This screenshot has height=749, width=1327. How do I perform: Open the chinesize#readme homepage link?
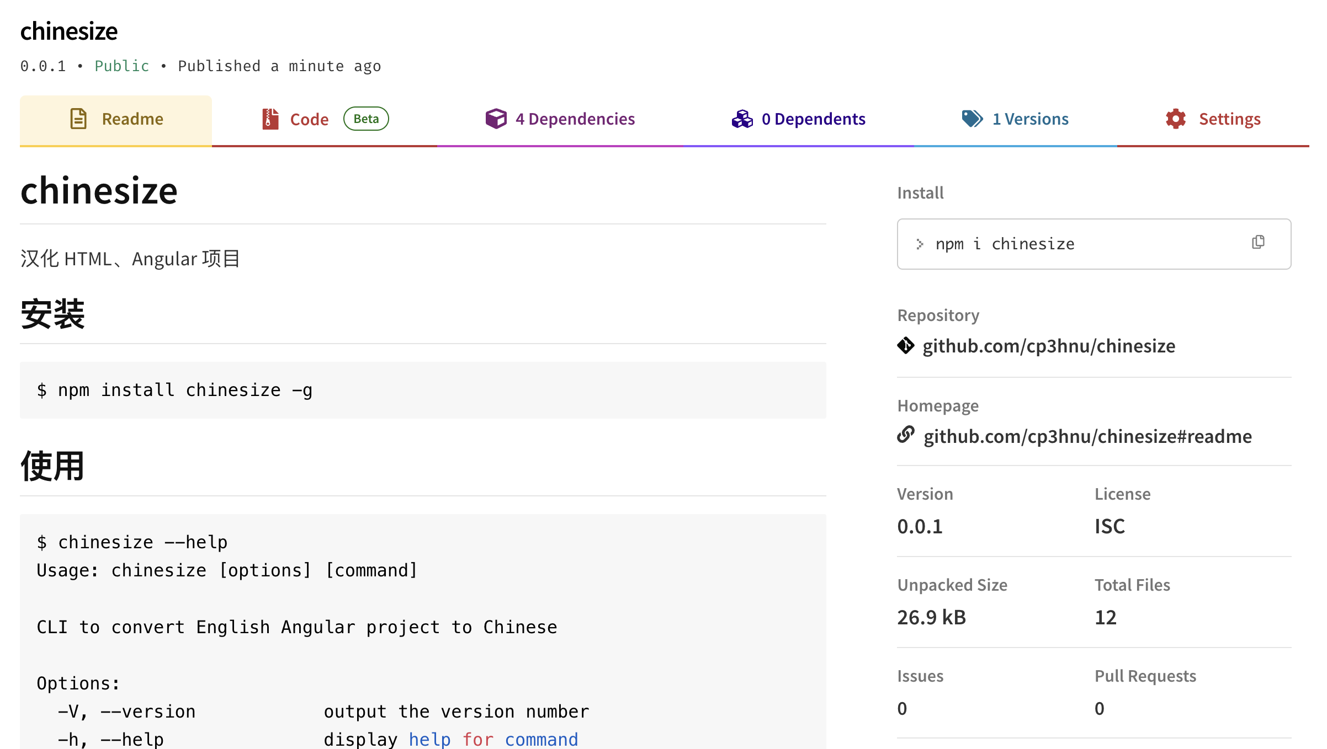[1087, 436]
